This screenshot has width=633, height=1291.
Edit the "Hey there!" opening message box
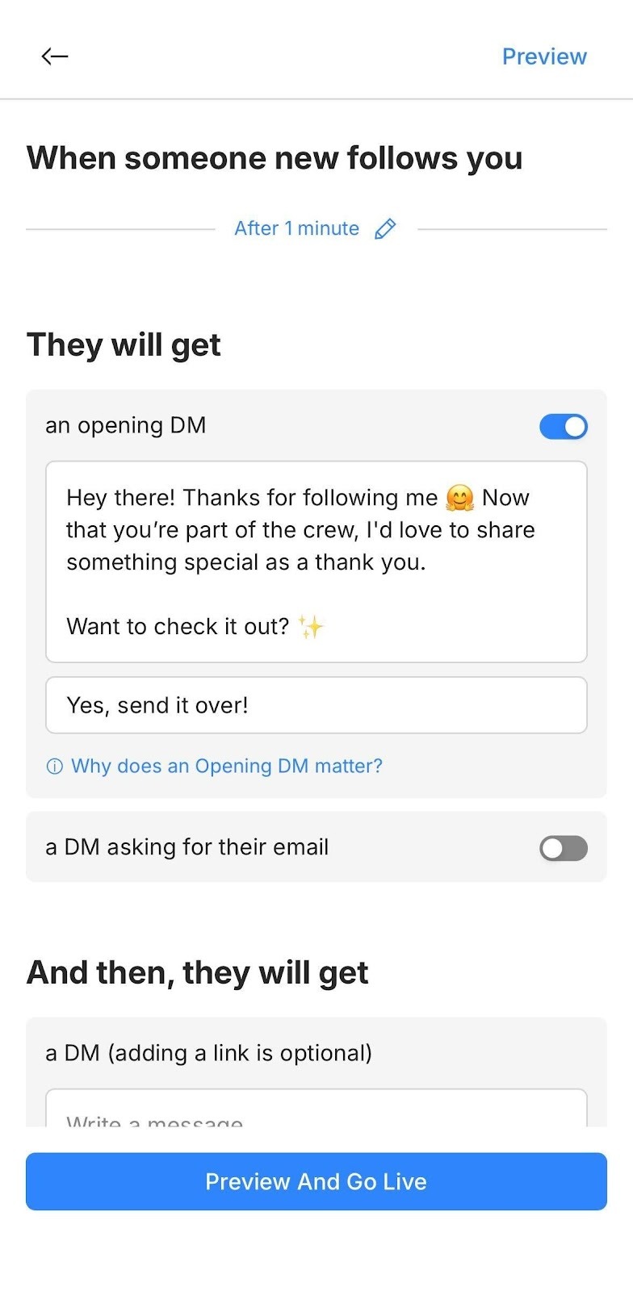(x=316, y=562)
